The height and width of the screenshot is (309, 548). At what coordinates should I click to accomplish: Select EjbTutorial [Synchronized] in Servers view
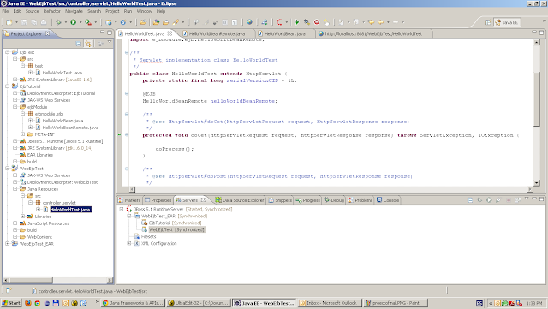coord(175,223)
